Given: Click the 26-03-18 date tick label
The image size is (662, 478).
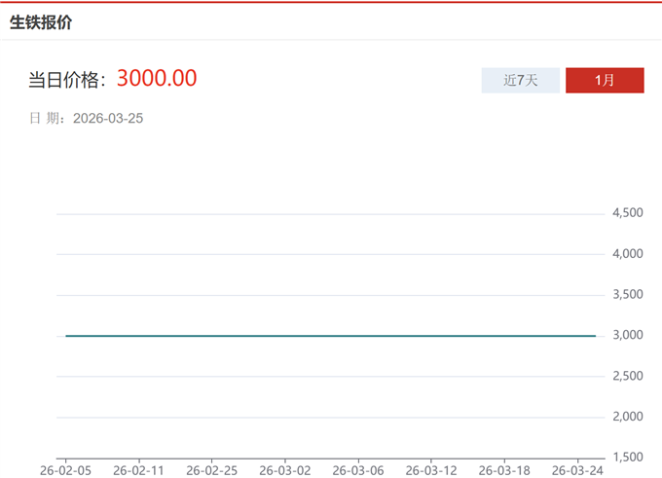Looking at the screenshot, I should (504, 470).
